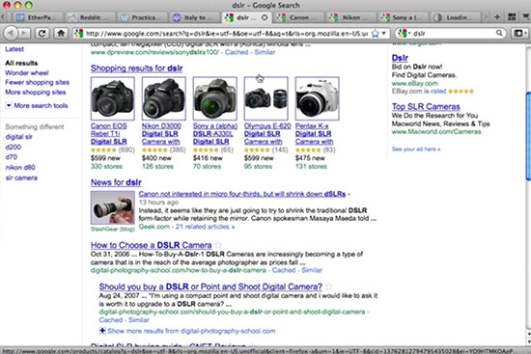
Task: Click the Dslr eBay ad title
Action: point(400,58)
